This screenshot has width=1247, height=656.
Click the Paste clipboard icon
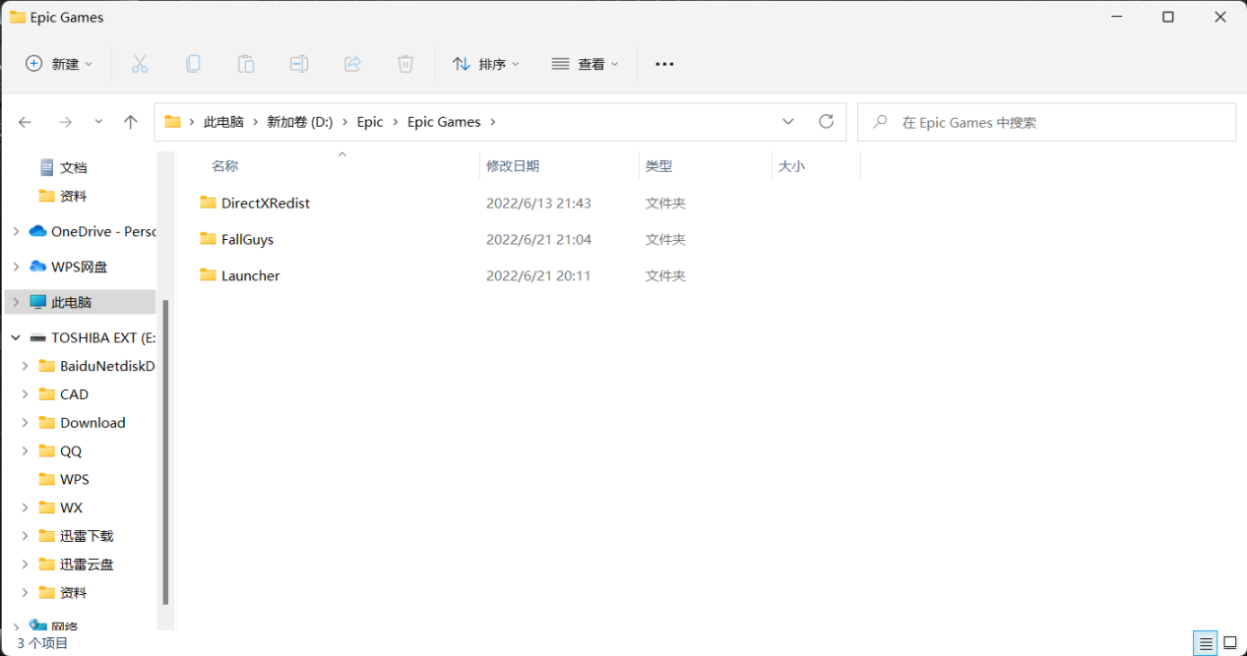click(246, 64)
